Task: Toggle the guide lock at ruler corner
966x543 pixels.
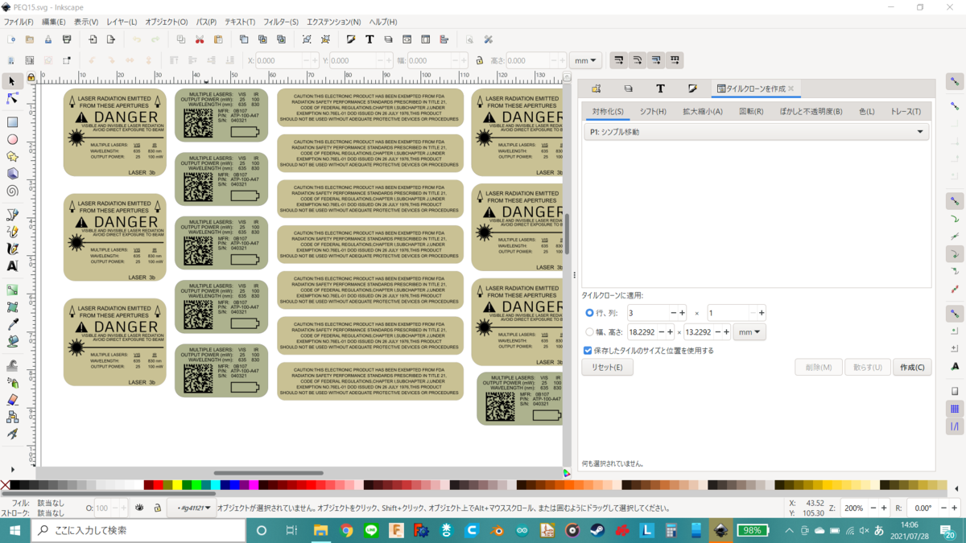Action: point(31,78)
